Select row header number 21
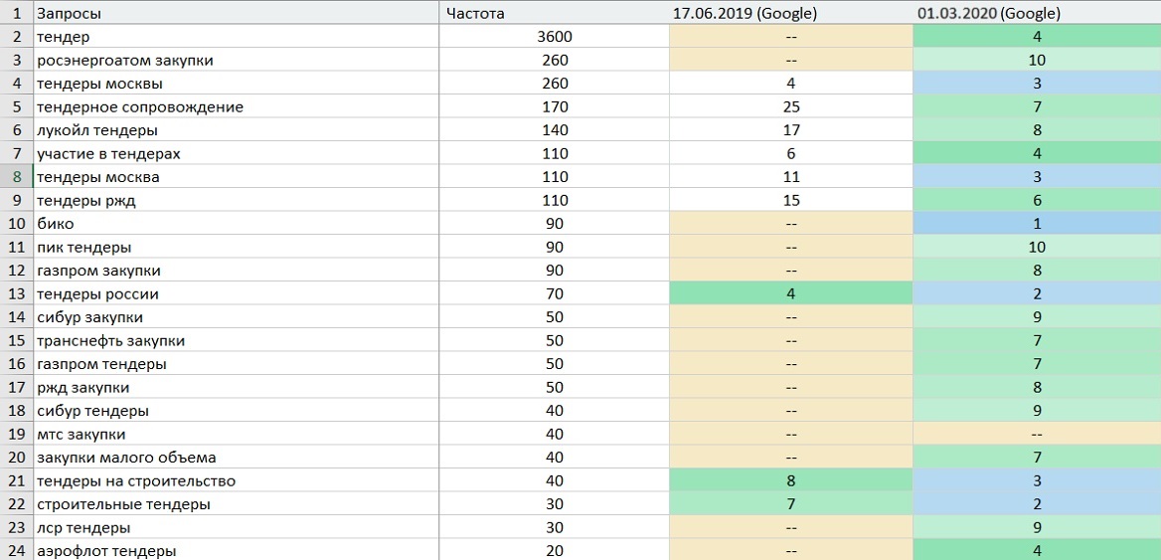The width and height of the screenshot is (1161, 560). (16, 480)
